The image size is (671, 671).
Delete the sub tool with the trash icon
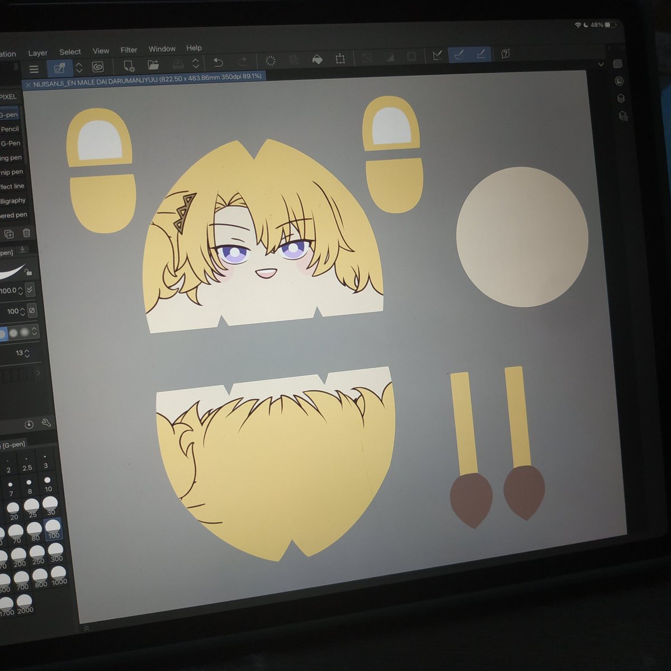pyautogui.click(x=26, y=233)
